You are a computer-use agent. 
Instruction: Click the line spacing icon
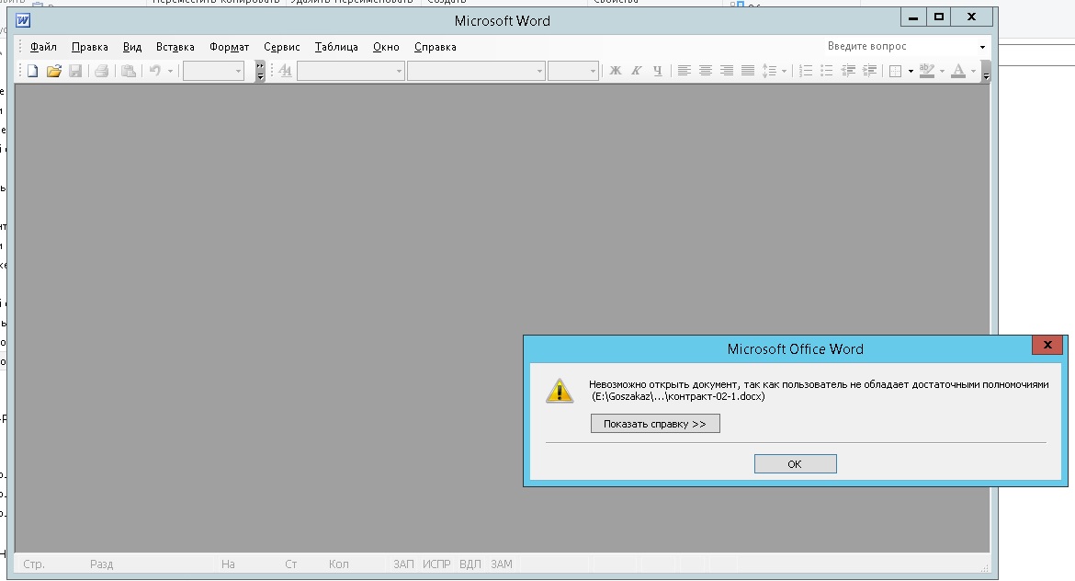point(769,71)
